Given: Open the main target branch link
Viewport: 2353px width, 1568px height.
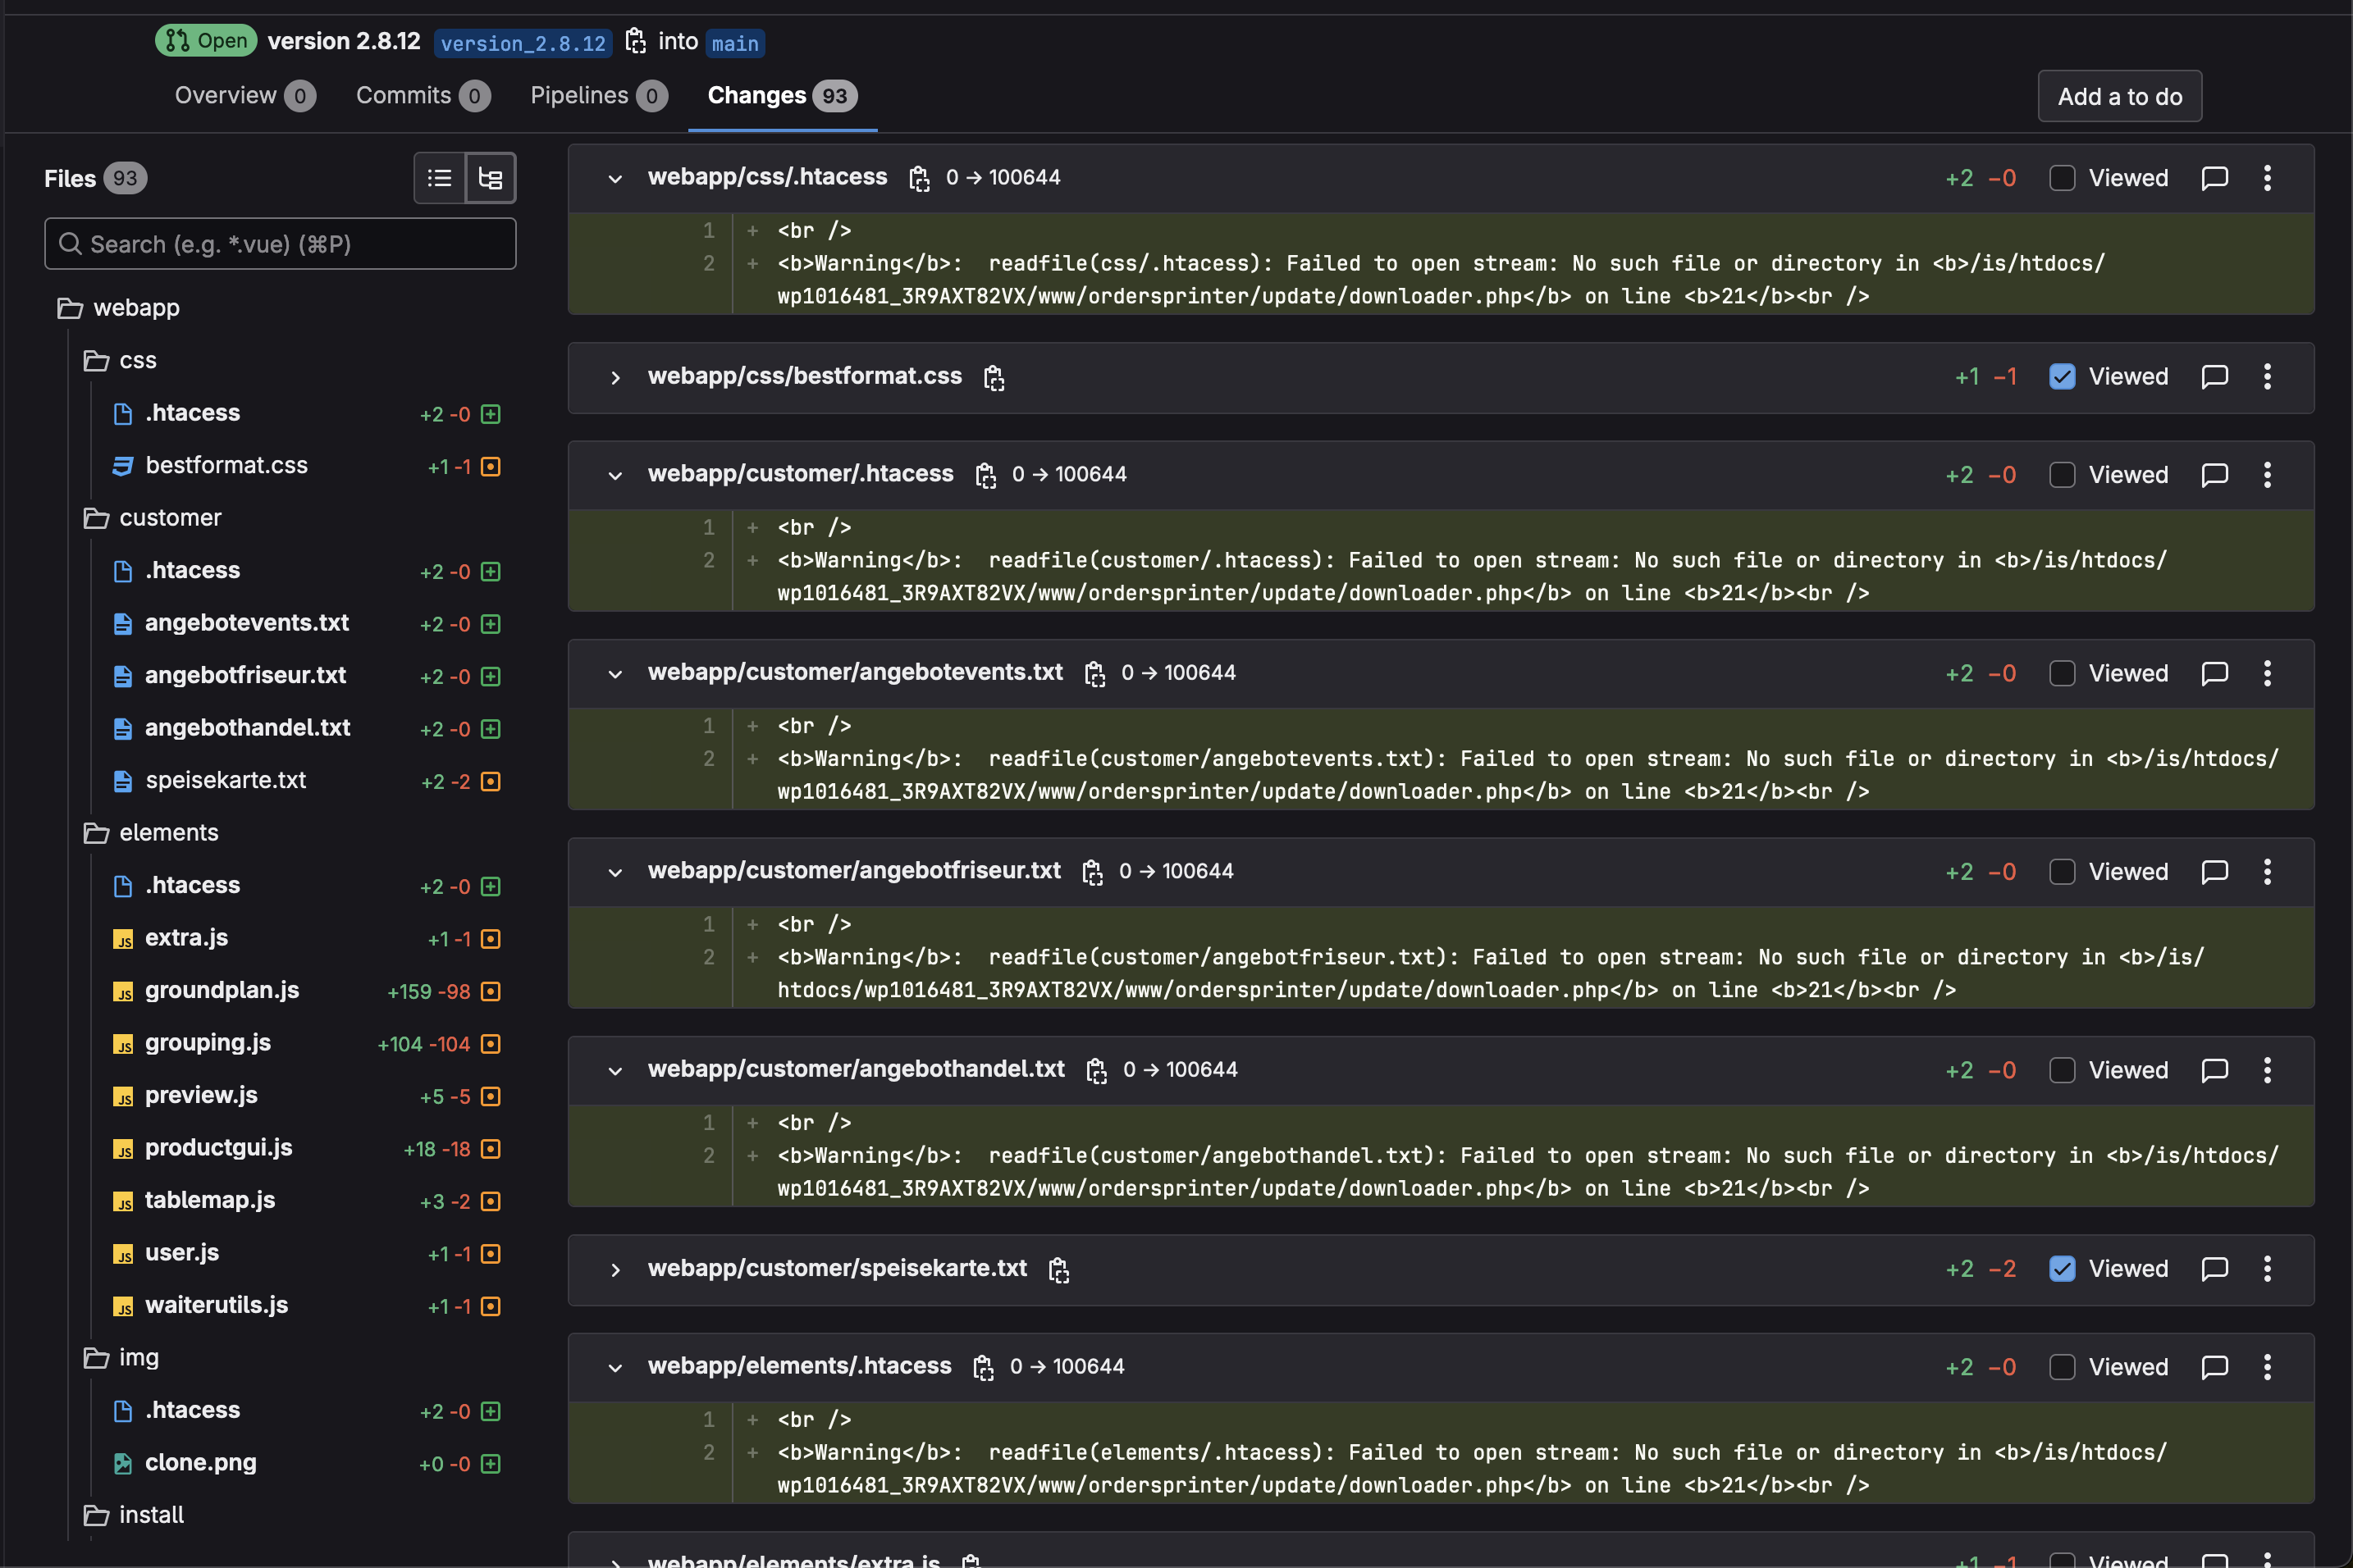Looking at the screenshot, I should 735,43.
